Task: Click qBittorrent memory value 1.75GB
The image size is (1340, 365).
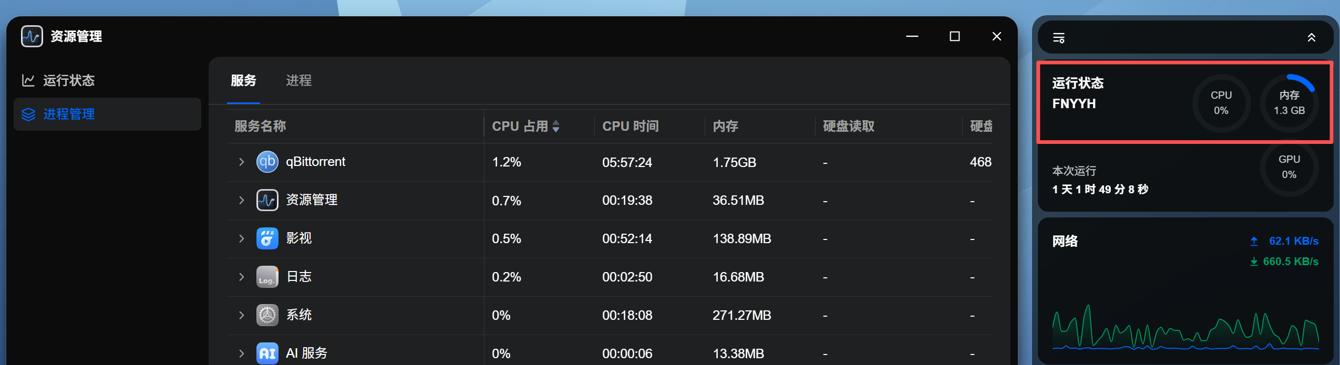Action: click(734, 162)
